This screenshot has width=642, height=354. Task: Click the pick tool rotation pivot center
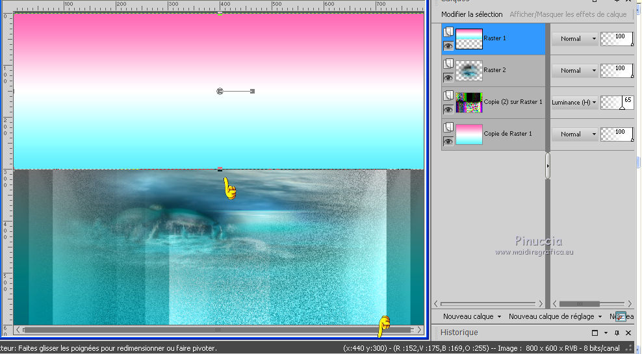point(220,92)
